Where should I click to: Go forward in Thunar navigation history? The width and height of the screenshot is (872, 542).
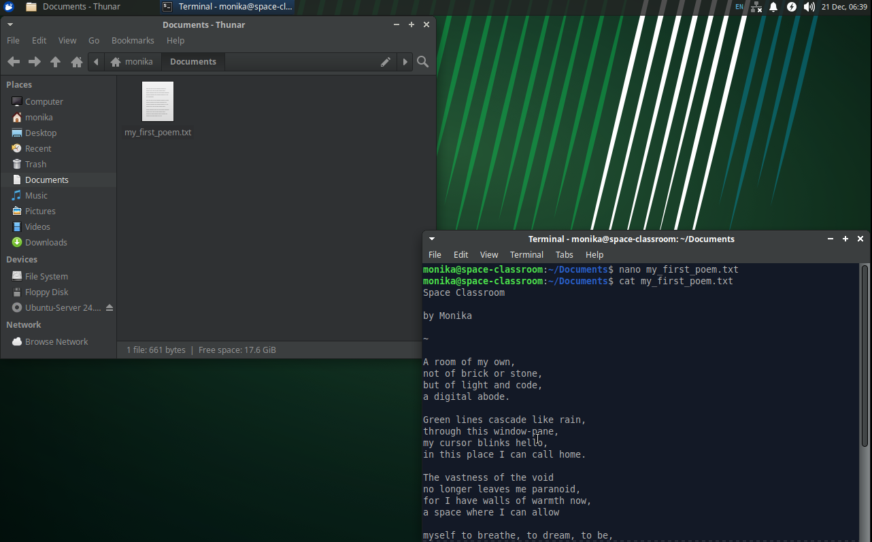coord(35,62)
